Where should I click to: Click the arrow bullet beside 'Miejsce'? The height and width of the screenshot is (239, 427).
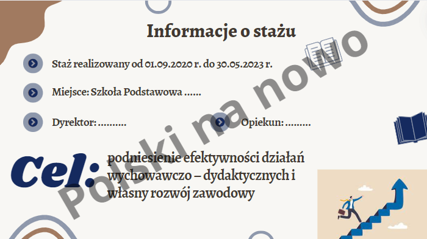33,93
